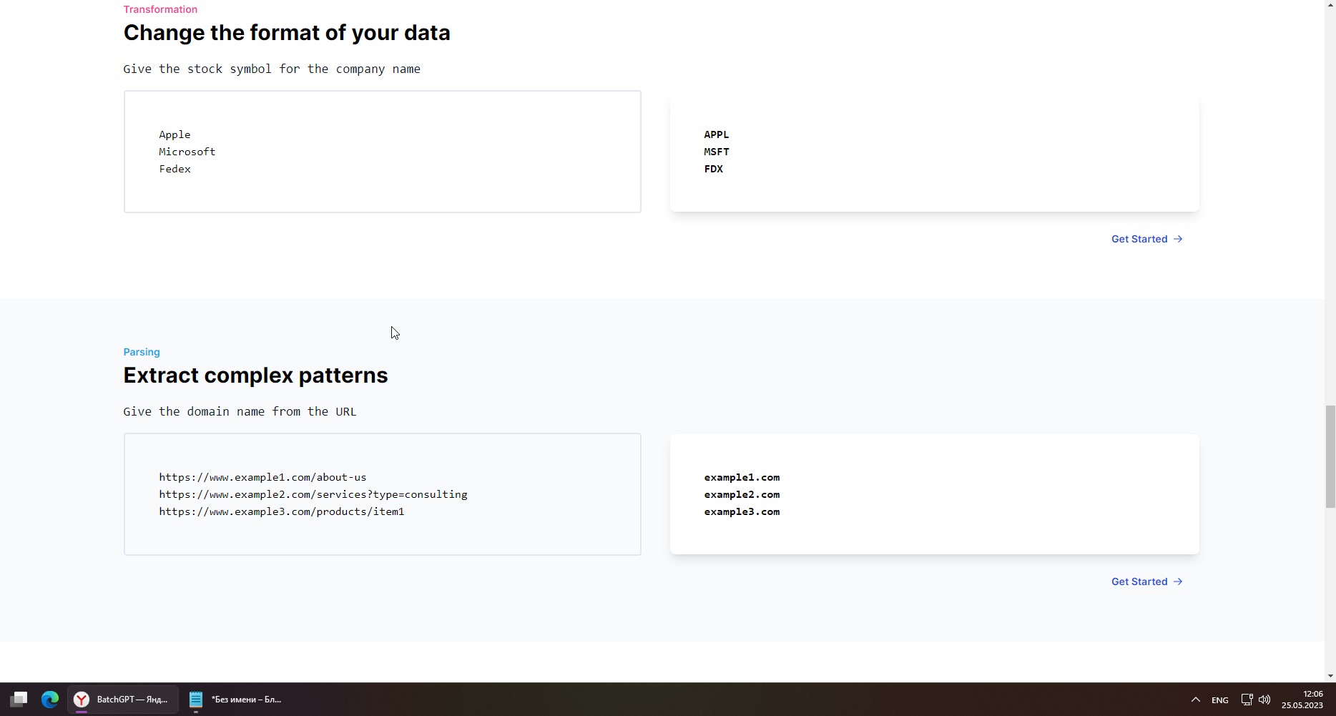Screen dimensions: 1336x716
Task: Click the 'Transformation' section label
Action: (x=160, y=9)
